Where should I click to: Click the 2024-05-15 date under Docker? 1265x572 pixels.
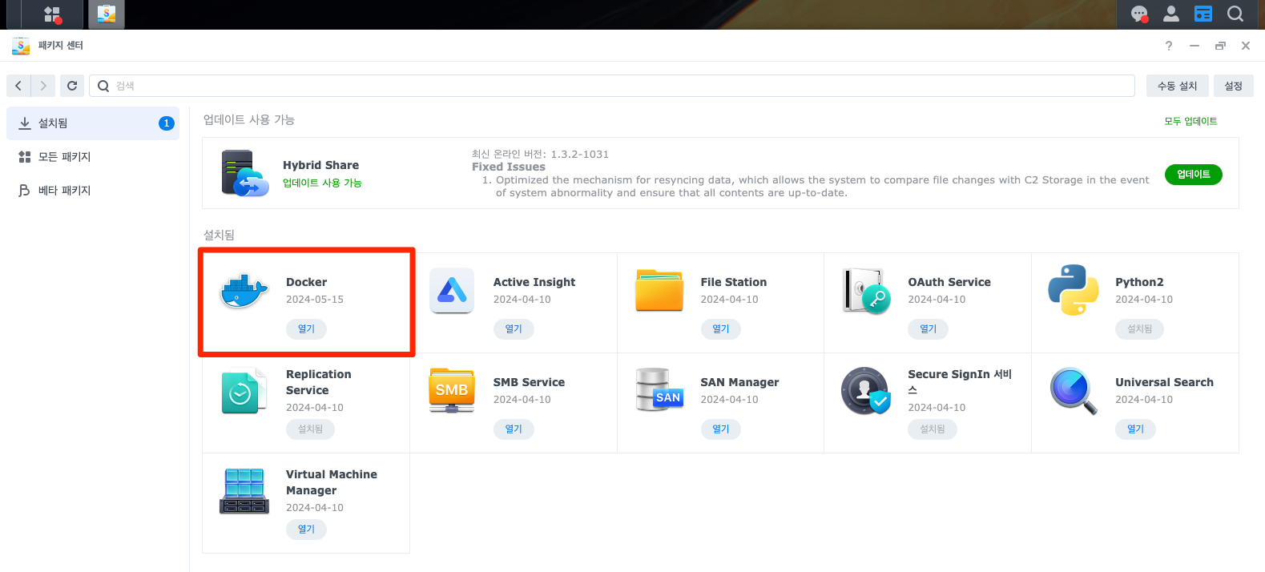314,300
